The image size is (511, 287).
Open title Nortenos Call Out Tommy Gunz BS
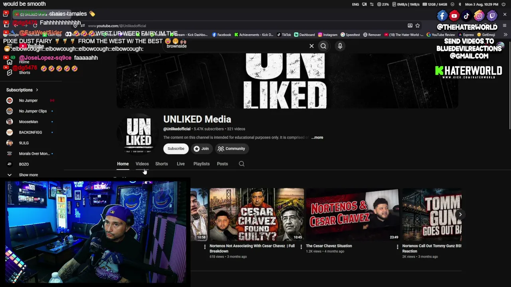coord(432,248)
